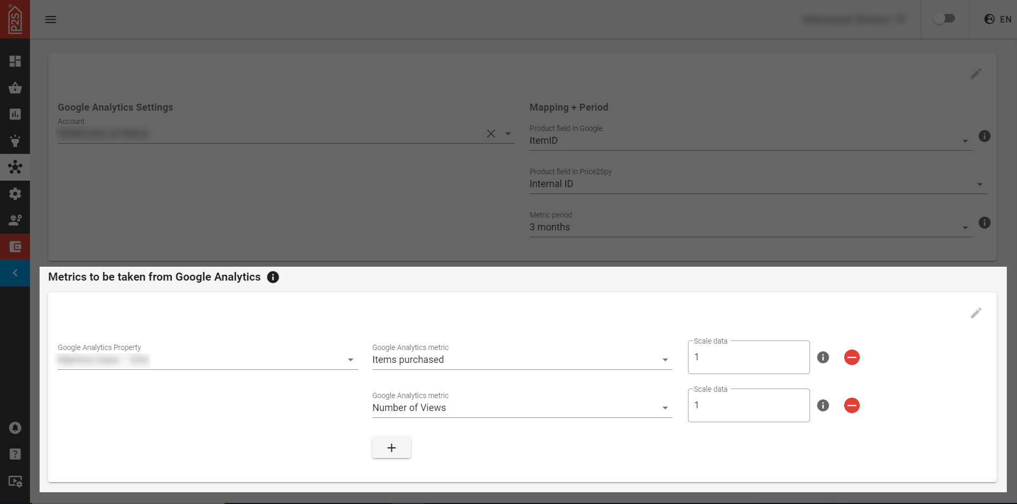This screenshot has width=1017, height=504.
Task: Open the products basket sidebar icon
Action: click(x=15, y=88)
